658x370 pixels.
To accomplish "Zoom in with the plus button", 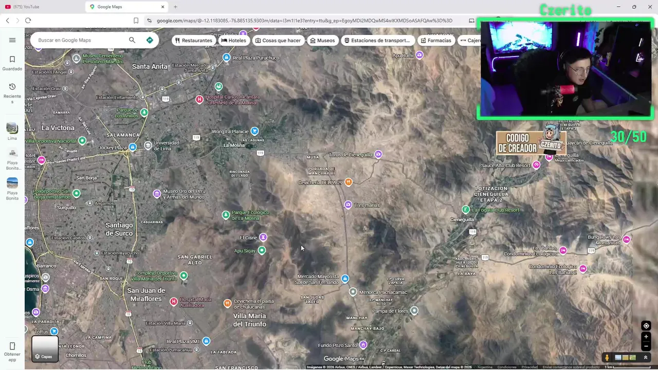I will pos(646,337).
